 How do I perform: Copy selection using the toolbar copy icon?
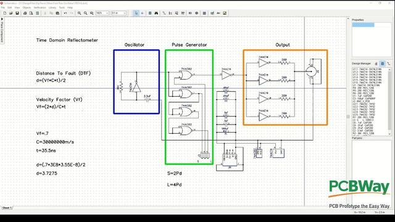pyautogui.click(x=51, y=13)
